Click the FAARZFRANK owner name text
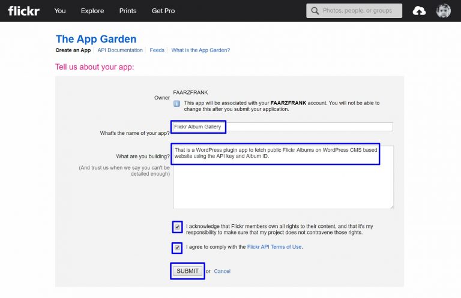This screenshot has width=461, height=298. [x=190, y=92]
